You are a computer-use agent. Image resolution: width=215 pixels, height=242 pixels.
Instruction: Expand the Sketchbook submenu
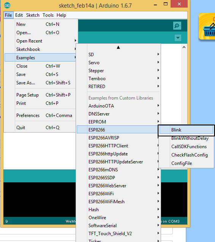pyautogui.click(x=40, y=49)
